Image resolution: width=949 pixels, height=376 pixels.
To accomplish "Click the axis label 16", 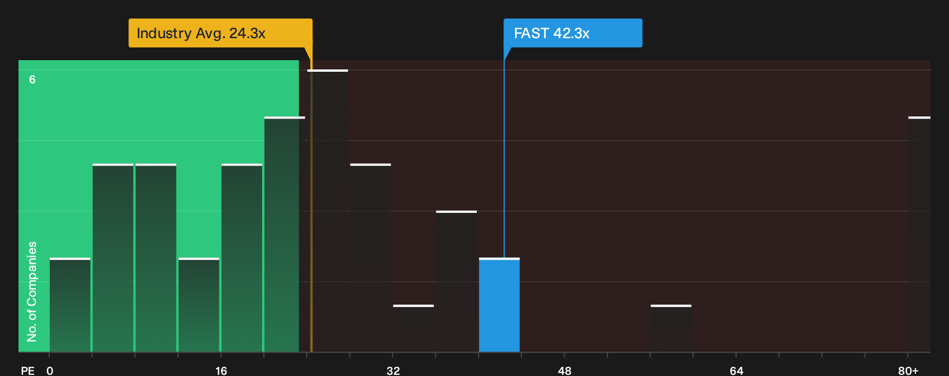I will point(221,370).
